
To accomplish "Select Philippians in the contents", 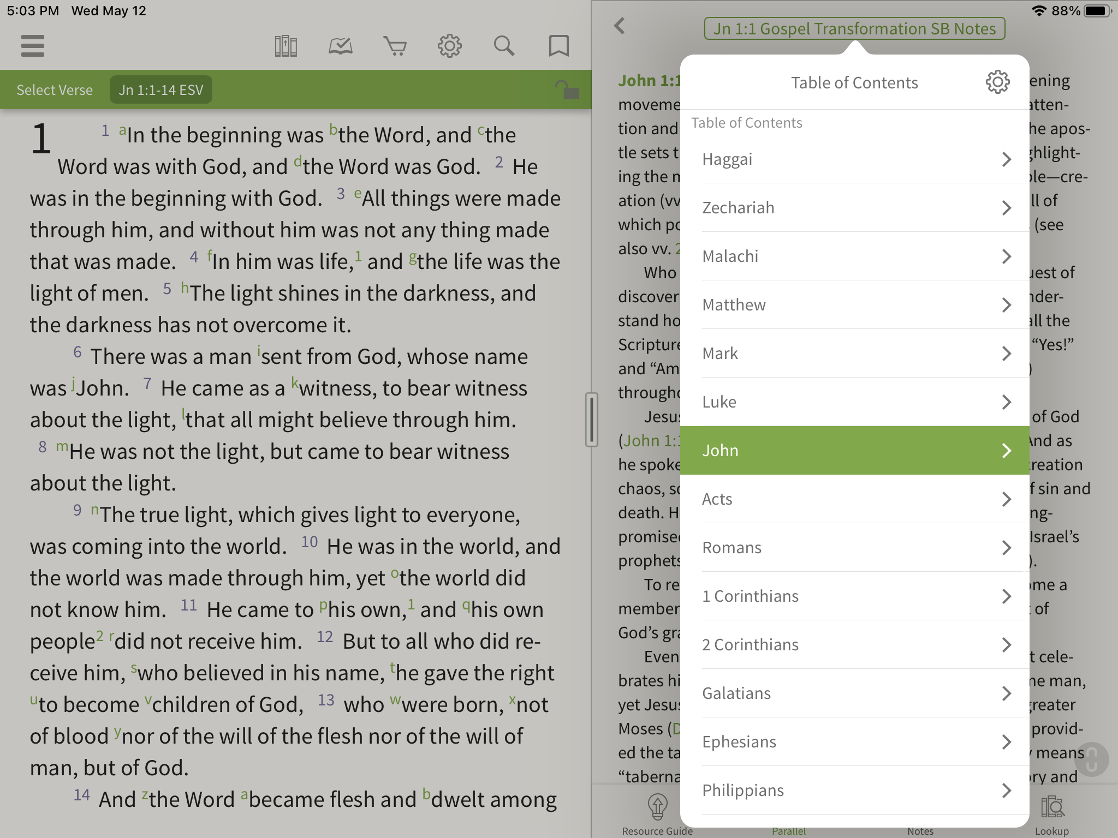I will pos(854,791).
